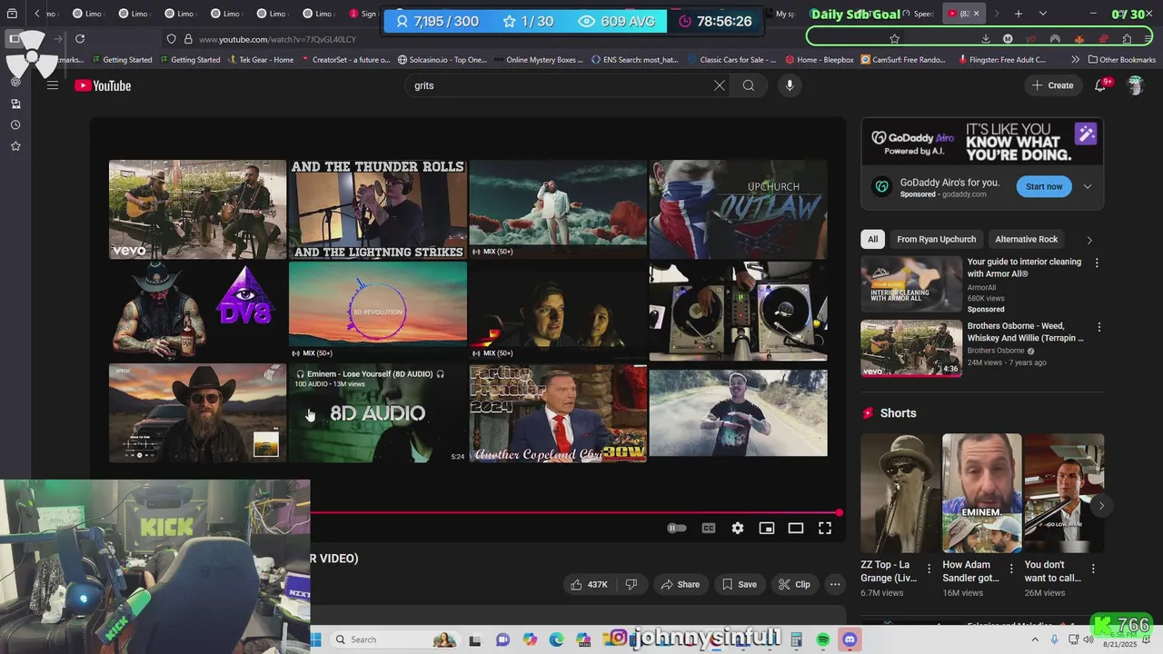Open the 8D Revolution mix thumbnail
Image resolution: width=1163 pixels, height=654 pixels.
(378, 312)
